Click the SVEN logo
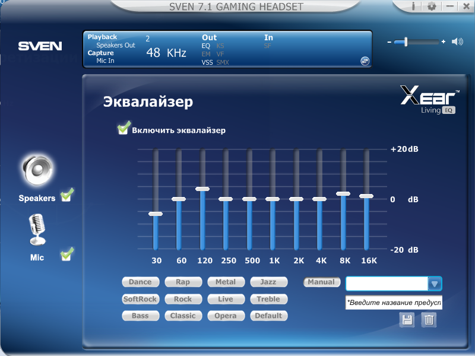Viewport: 475px width, 356px height. point(40,46)
